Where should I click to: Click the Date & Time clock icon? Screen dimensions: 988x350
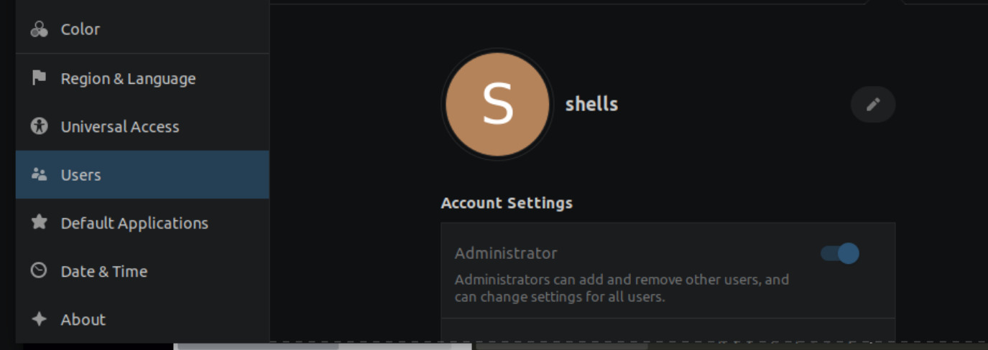39,271
